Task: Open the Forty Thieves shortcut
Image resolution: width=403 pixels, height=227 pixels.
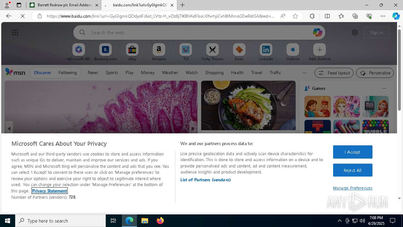Action: tap(213, 52)
